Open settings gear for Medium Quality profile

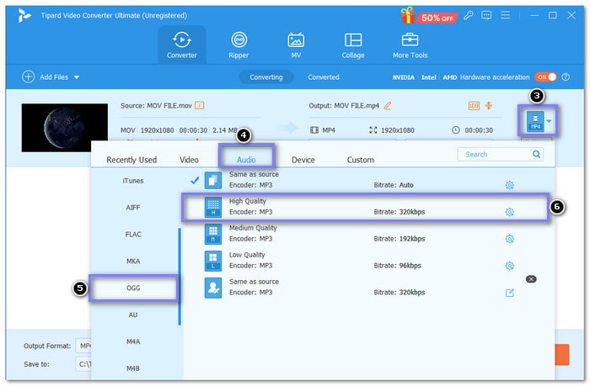(x=509, y=239)
